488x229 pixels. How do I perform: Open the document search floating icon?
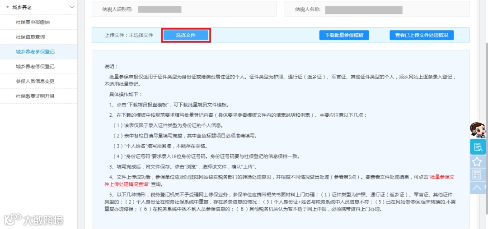click(478, 147)
